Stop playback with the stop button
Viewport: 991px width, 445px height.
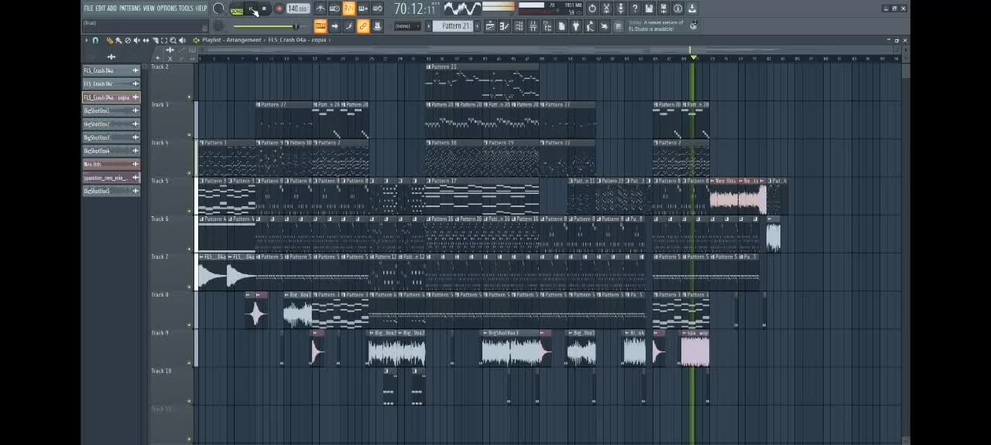pos(264,8)
